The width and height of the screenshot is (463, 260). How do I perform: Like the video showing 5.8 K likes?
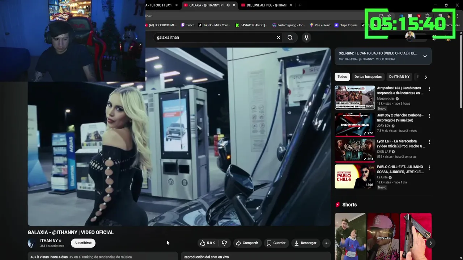pyautogui.click(x=208, y=243)
